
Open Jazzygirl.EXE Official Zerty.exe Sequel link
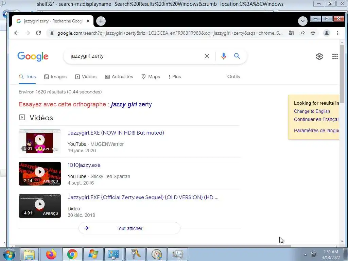point(143,197)
